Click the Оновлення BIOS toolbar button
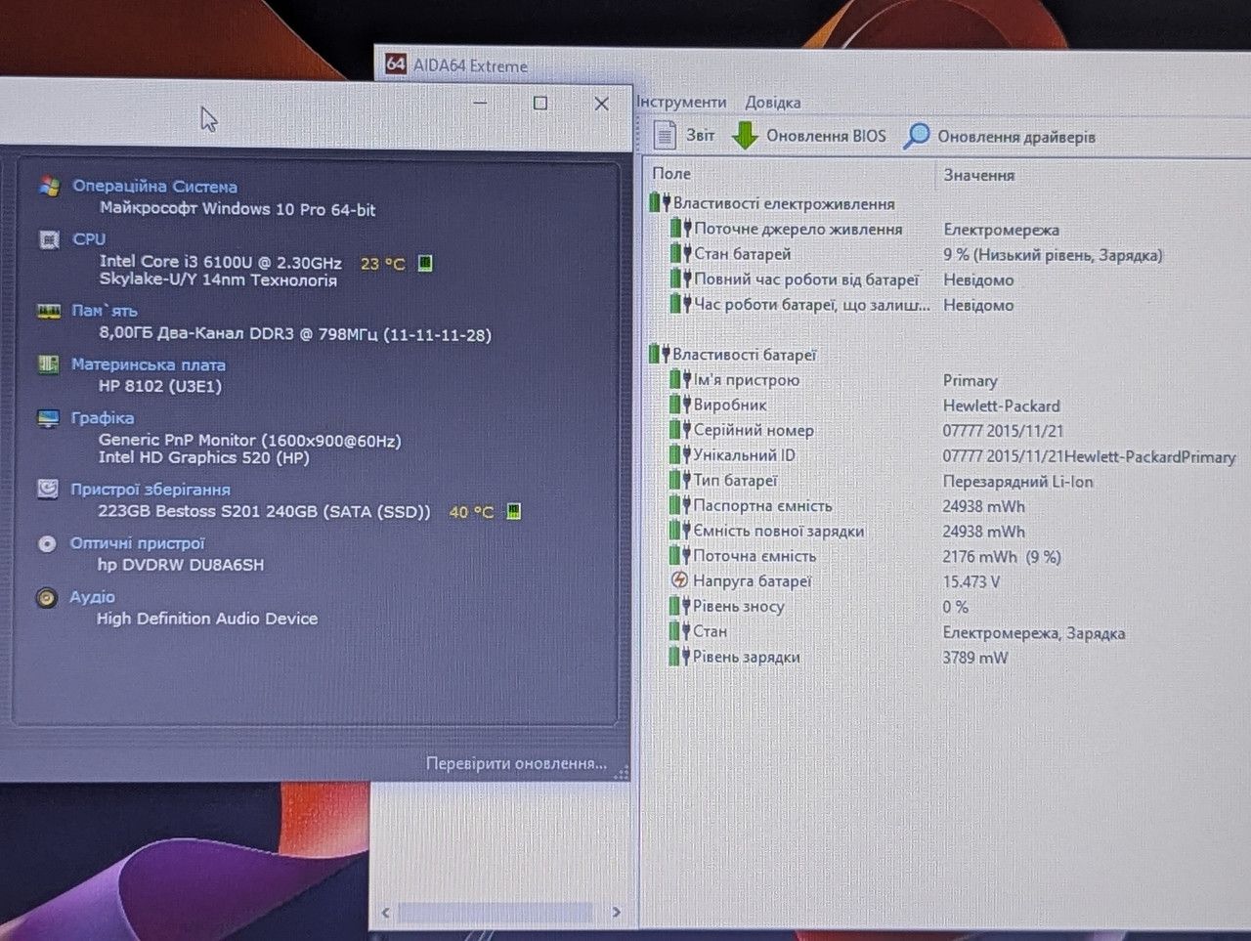 (809, 135)
